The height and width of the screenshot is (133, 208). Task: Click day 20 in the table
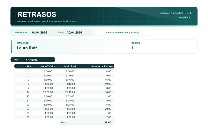[28, 97]
